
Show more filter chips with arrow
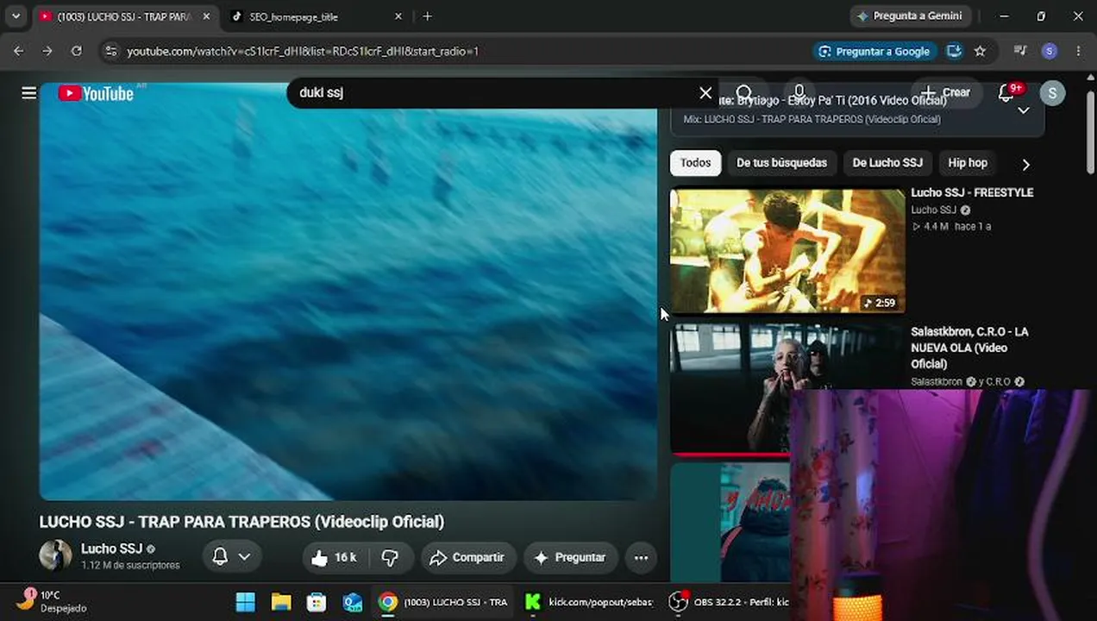click(1025, 164)
